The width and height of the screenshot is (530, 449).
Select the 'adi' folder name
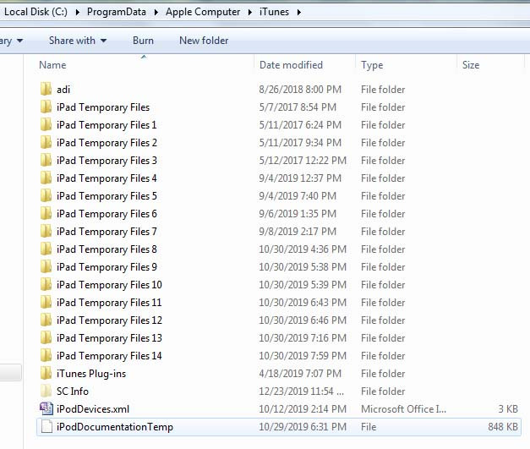tap(63, 90)
